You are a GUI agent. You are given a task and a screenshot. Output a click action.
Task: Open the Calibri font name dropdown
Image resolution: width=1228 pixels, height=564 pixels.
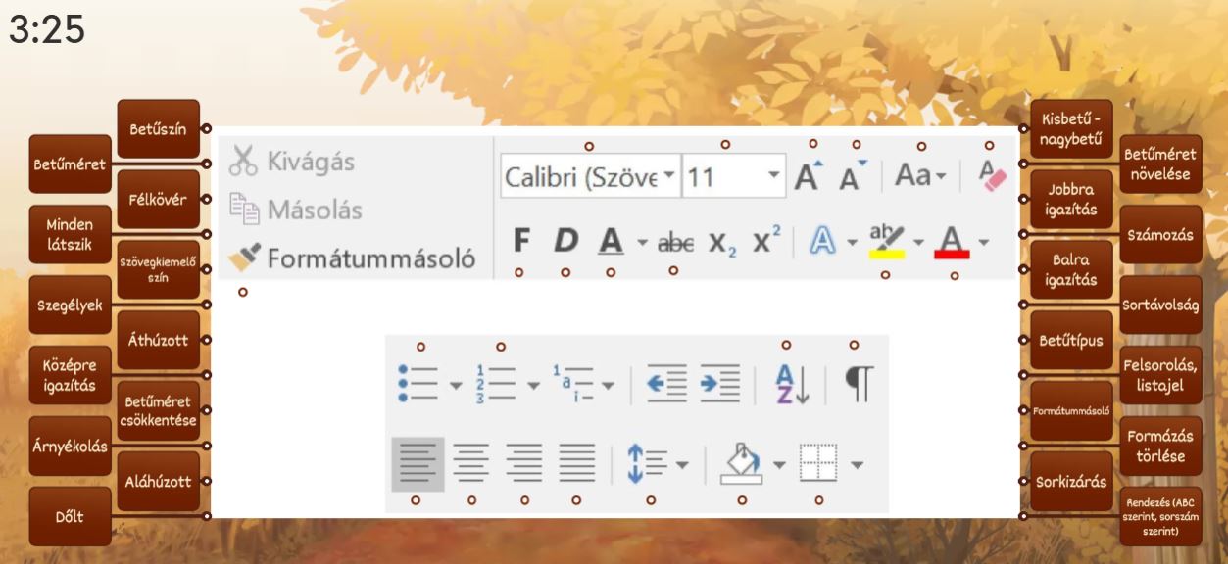(670, 178)
